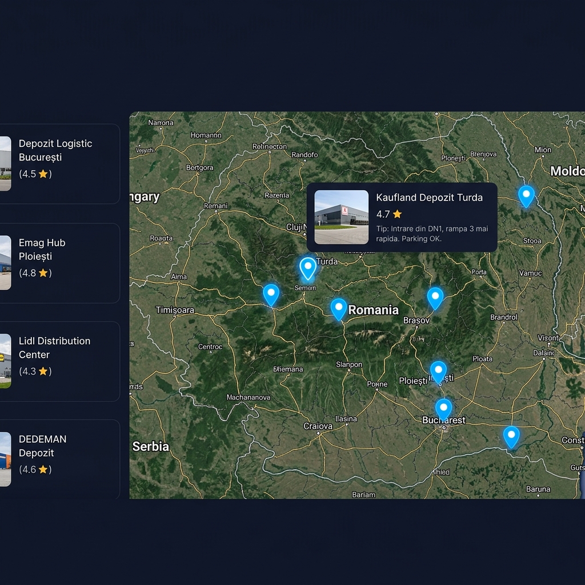Click the Mion label near Moldova
The height and width of the screenshot is (585, 585).
click(x=543, y=150)
